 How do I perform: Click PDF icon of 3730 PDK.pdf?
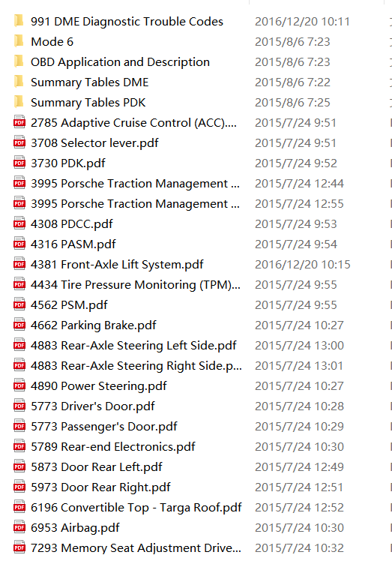coord(19,163)
